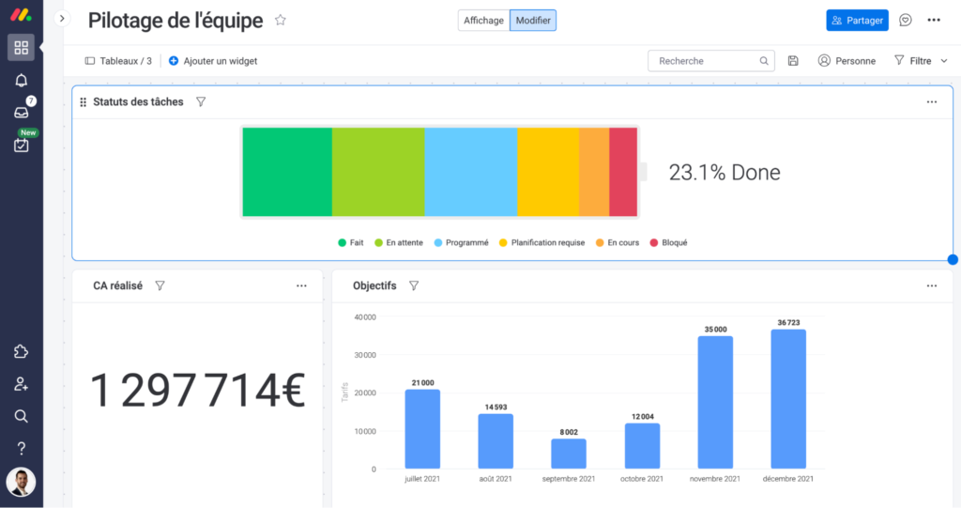Image resolution: width=961 pixels, height=508 pixels.
Task: Focus the Recherche search field
Action: point(711,61)
